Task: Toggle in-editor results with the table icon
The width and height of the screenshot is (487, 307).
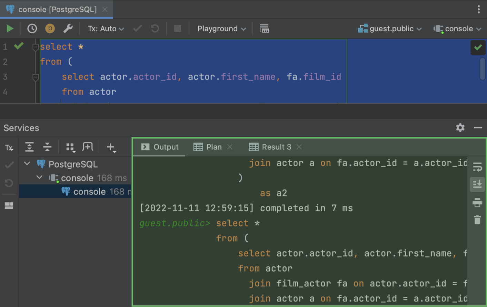Action: pyautogui.click(x=264, y=29)
